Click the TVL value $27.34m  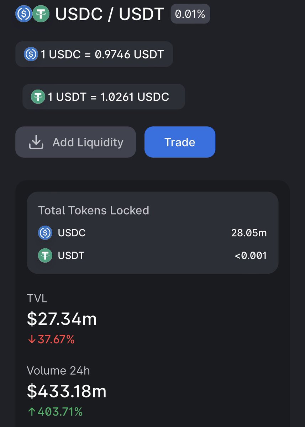pos(62,318)
